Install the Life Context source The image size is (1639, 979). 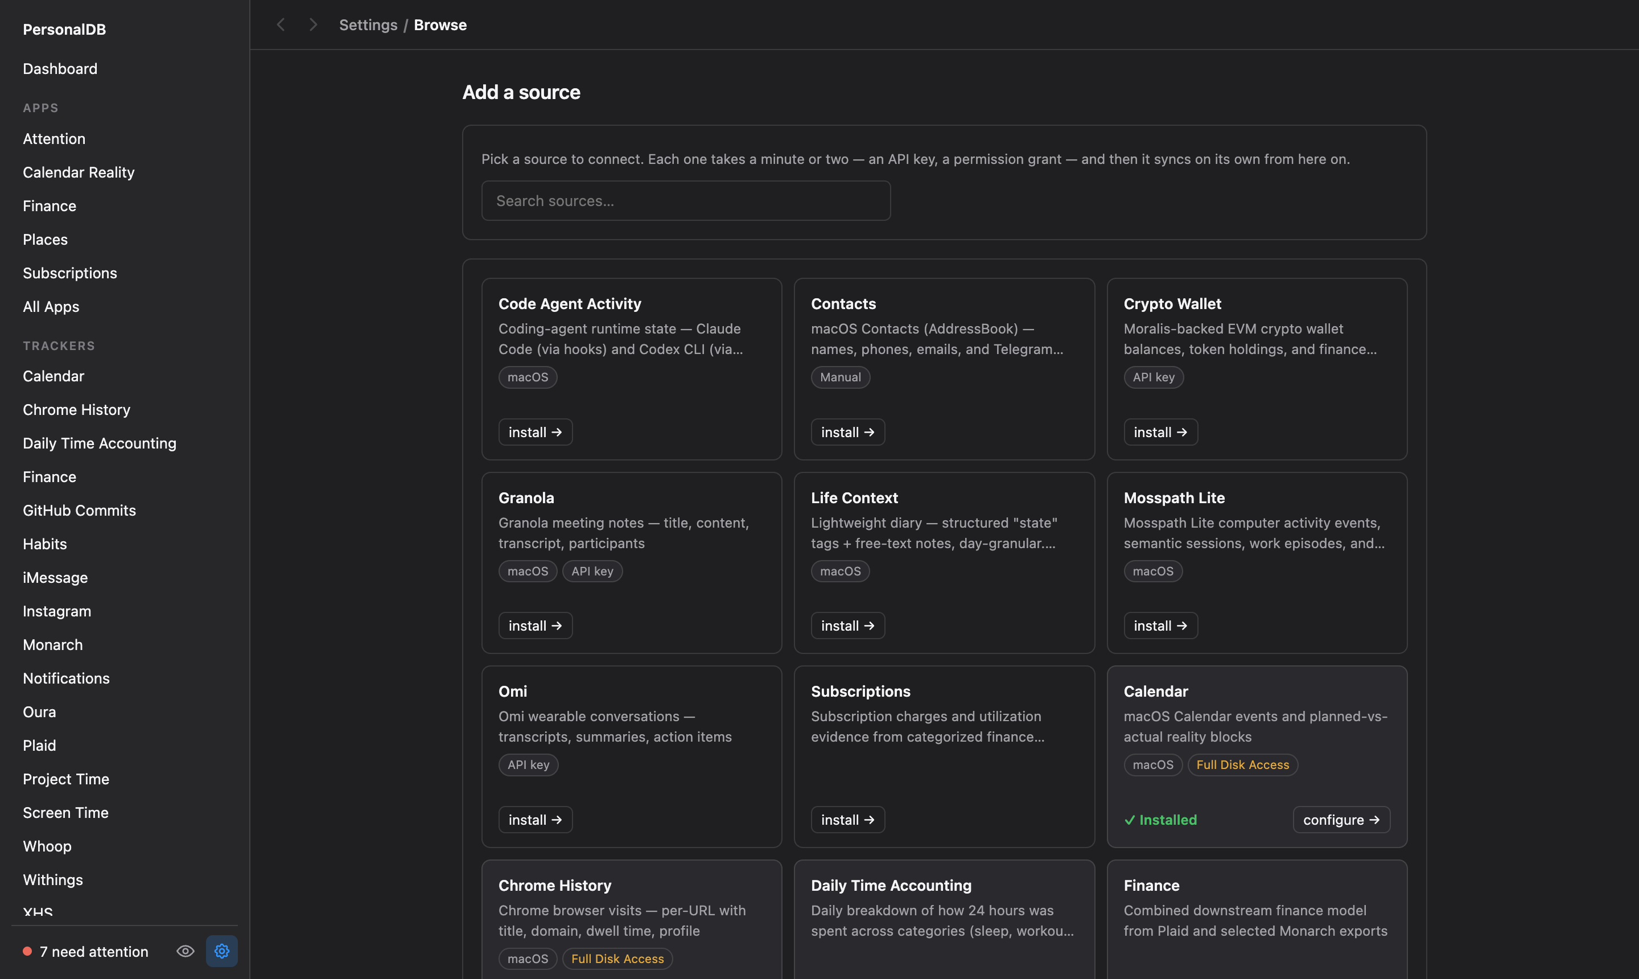pyautogui.click(x=848, y=626)
